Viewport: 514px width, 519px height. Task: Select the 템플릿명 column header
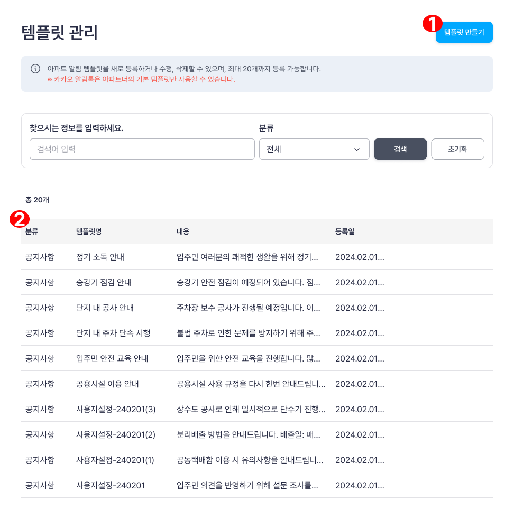coord(89,231)
